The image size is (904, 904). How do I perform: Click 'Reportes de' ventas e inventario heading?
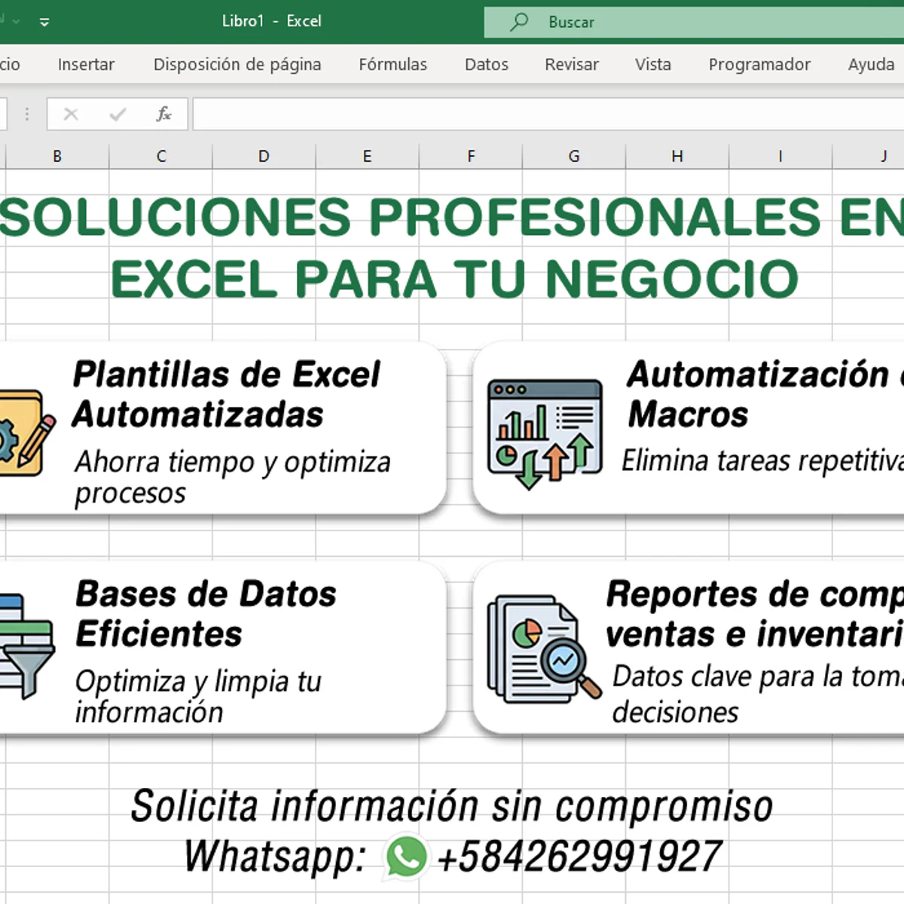tap(755, 614)
